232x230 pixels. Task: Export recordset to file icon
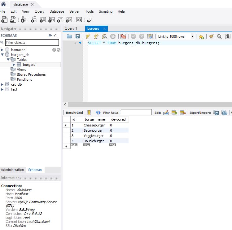pos(216,113)
